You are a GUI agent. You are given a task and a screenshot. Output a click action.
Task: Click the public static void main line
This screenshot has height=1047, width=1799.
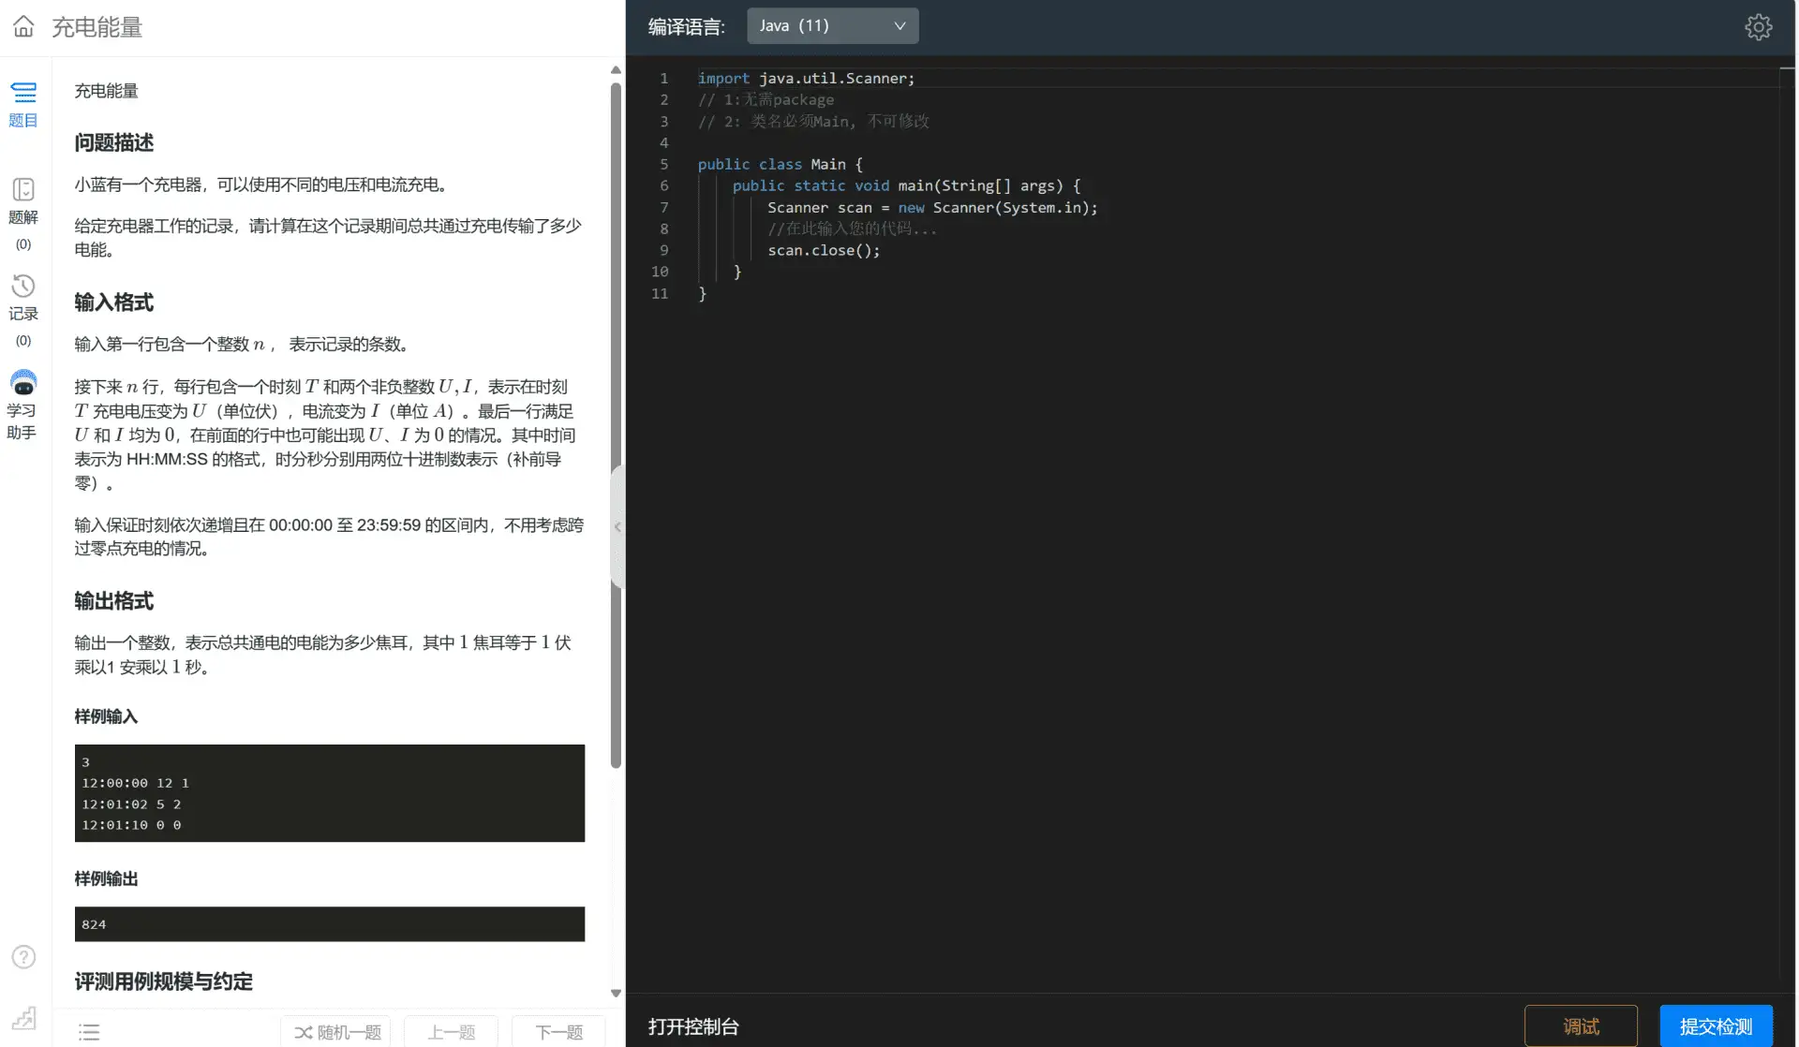click(x=906, y=185)
